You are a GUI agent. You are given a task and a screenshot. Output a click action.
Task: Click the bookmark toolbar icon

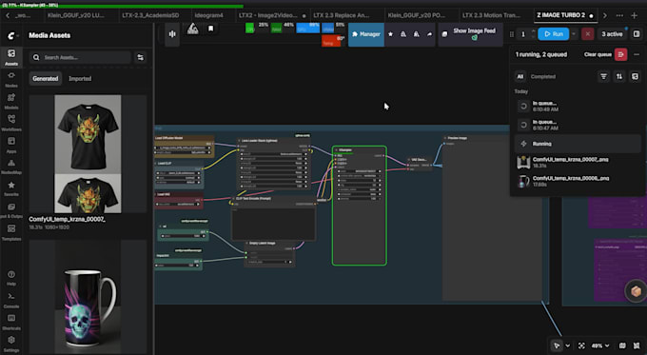click(x=211, y=29)
